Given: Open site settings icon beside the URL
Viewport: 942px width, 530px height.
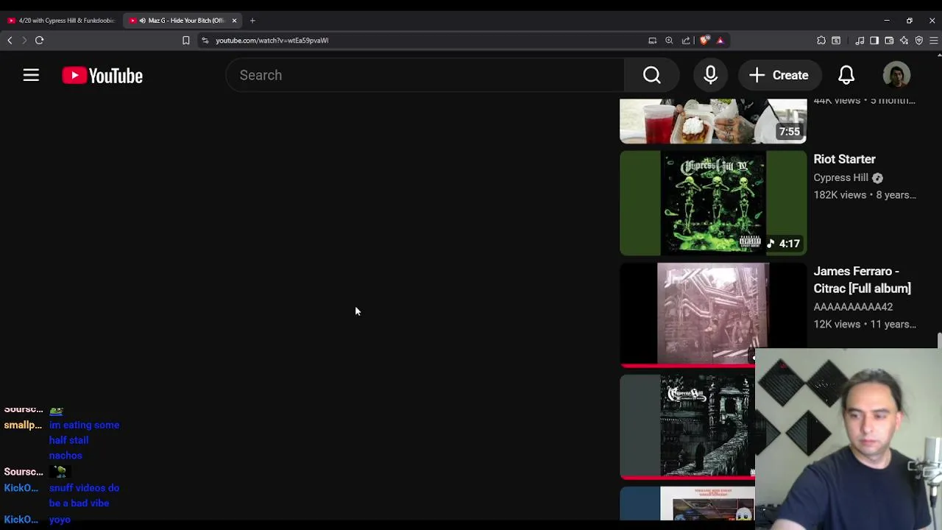Looking at the screenshot, I should 205,40.
